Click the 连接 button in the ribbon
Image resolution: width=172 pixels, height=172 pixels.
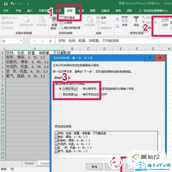pyautogui.click(x=101, y=18)
